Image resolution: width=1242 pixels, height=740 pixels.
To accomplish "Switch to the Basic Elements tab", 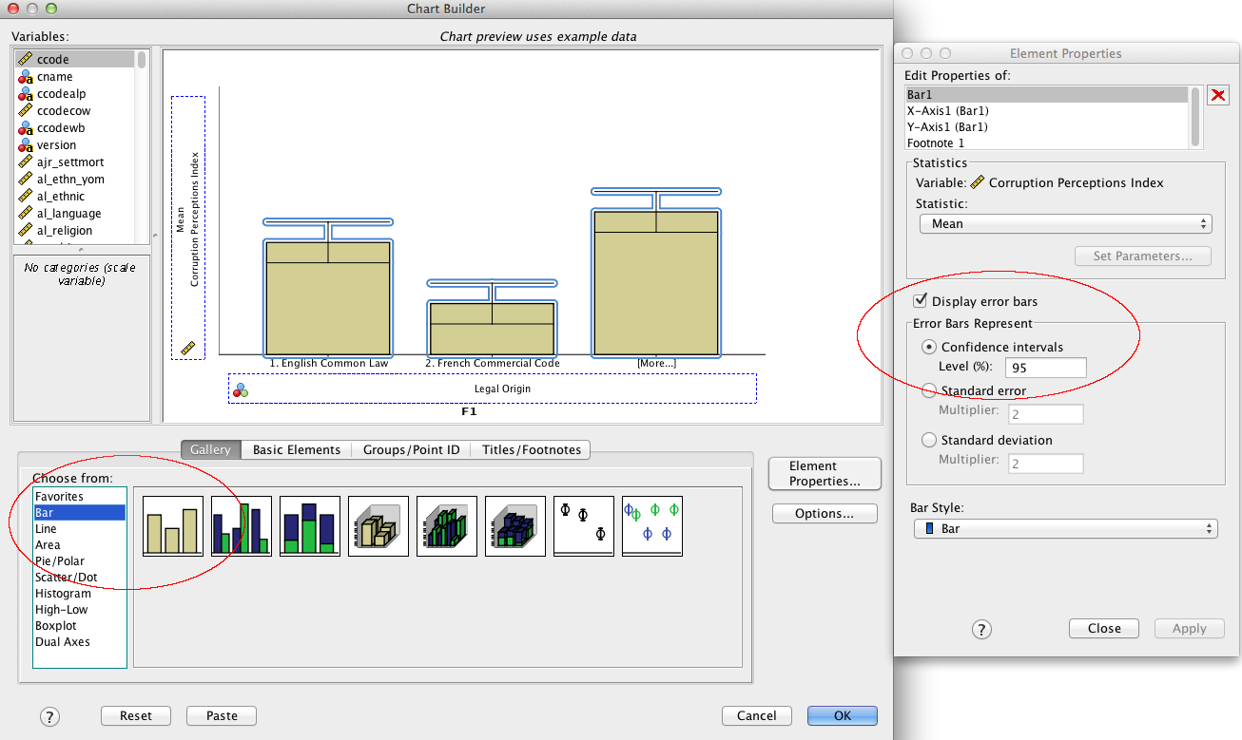I will [296, 450].
